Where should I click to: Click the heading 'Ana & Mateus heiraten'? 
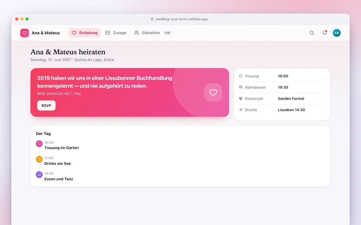pyautogui.click(x=68, y=52)
